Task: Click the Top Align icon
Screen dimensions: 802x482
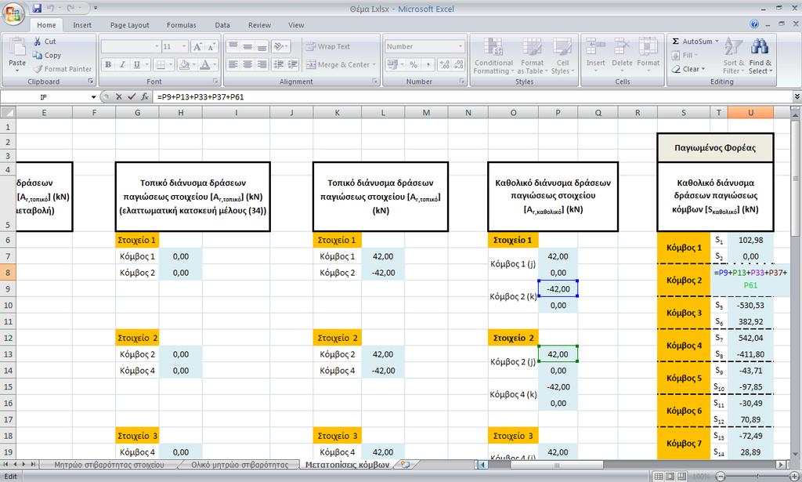Action: coord(233,46)
